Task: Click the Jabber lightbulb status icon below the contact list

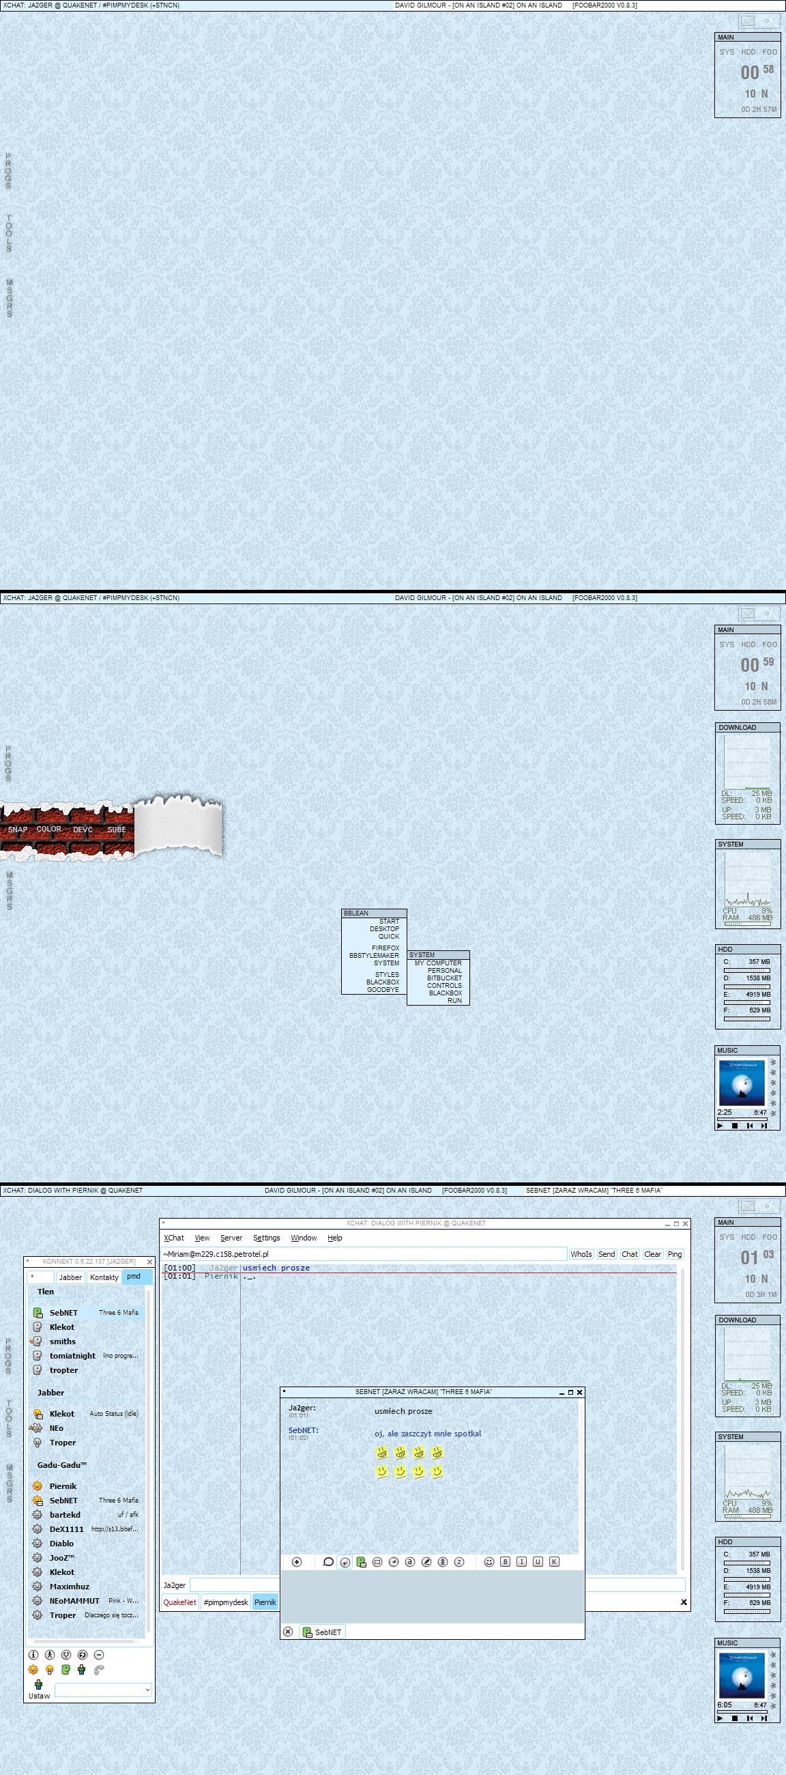Action: [50, 1670]
